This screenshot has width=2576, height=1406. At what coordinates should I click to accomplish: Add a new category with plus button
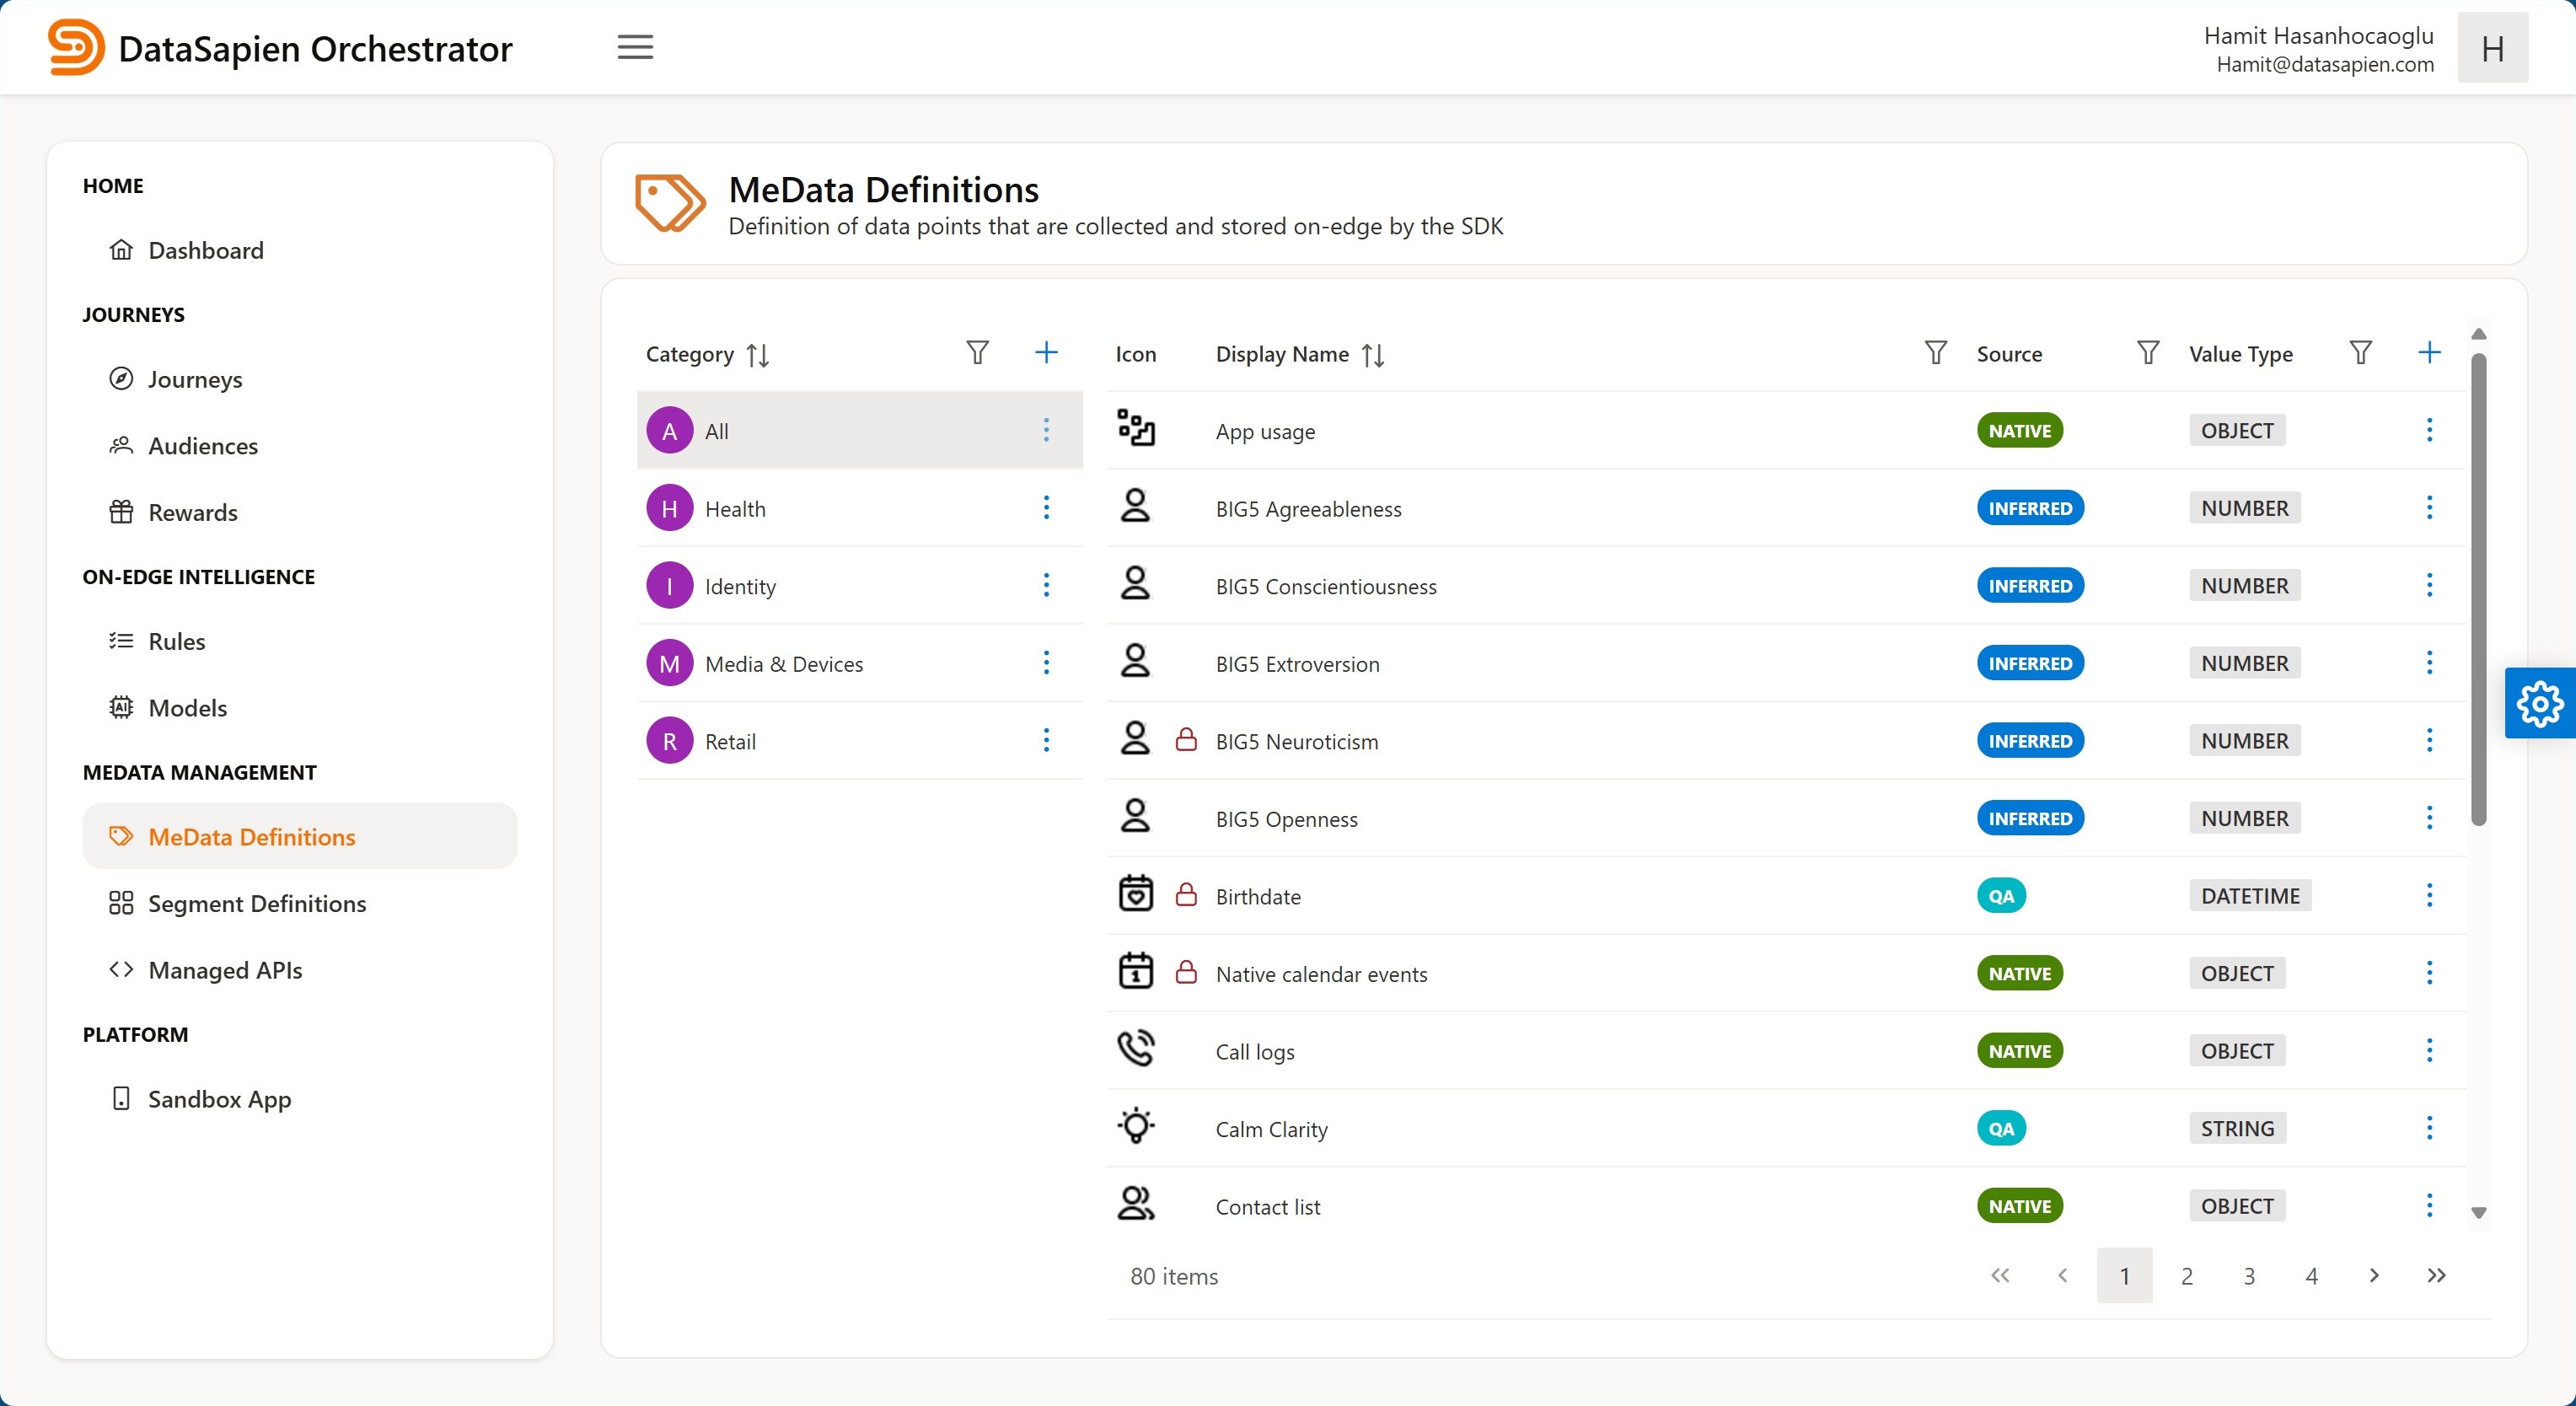tap(1045, 352)
